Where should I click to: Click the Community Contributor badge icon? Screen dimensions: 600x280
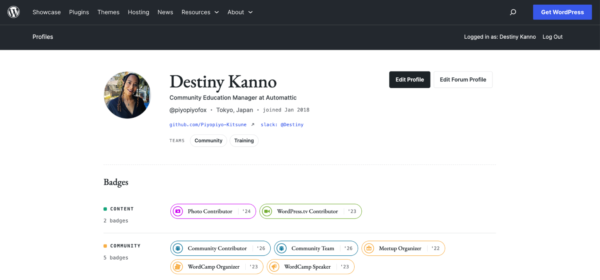178,248
